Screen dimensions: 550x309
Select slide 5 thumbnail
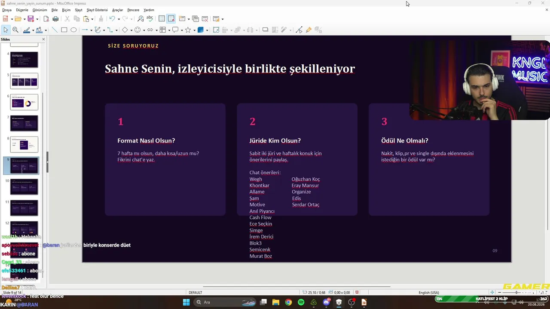click(24, 81)
